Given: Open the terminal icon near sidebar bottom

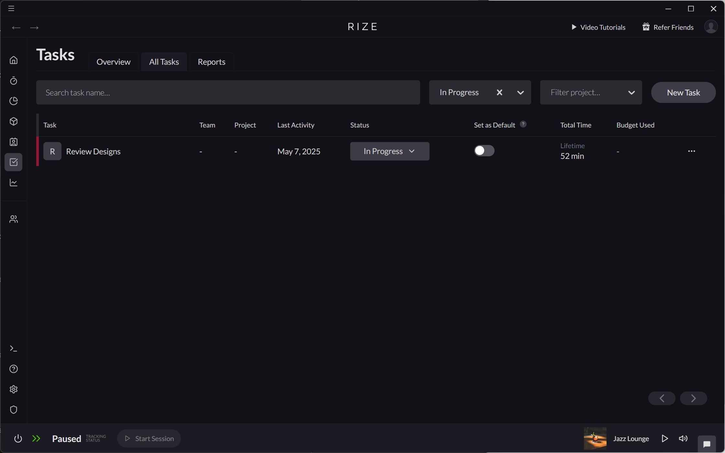Looking at the screenshot, I should [x=14, y=348].
